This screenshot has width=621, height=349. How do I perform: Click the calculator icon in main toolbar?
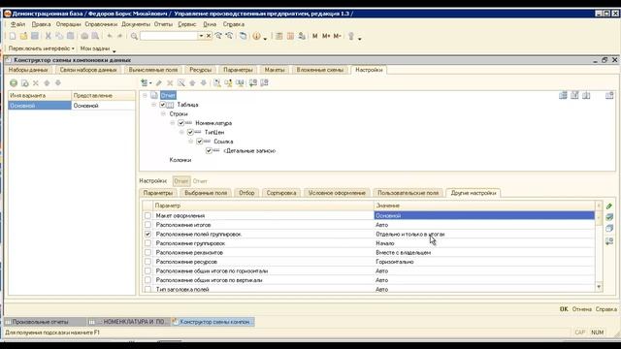click(x=279, y=36)
